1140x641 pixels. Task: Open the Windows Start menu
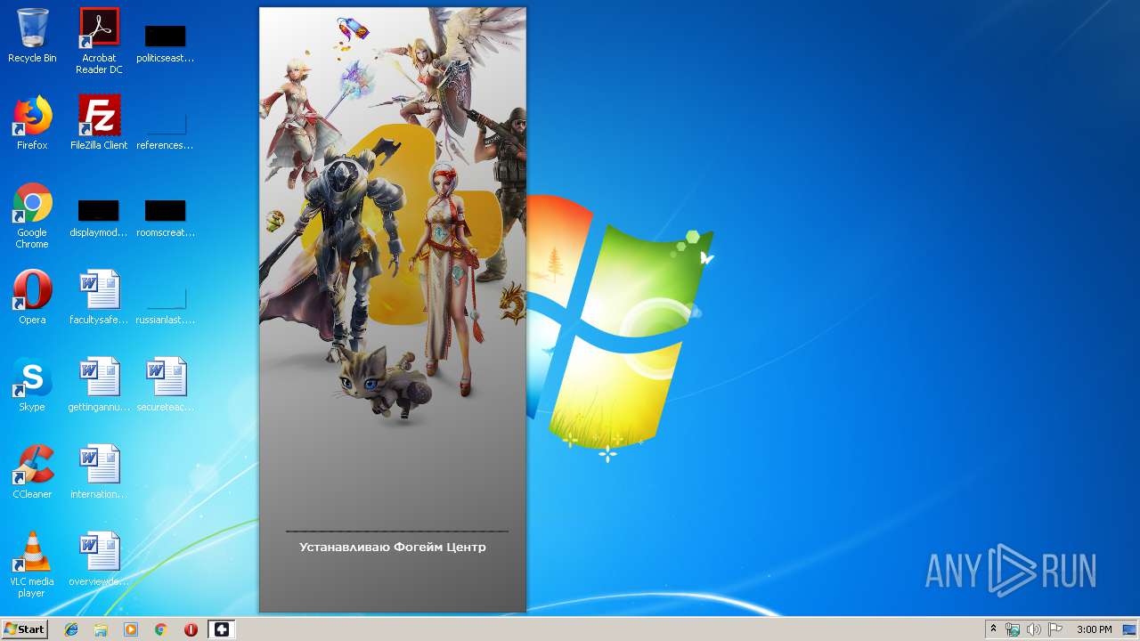pos(25,629)
